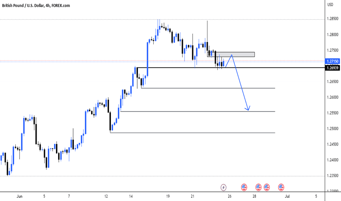Click the 1.25500 price axis label
Image resolution: width=341 pixels, height=201 pixels.
(333, 113)
